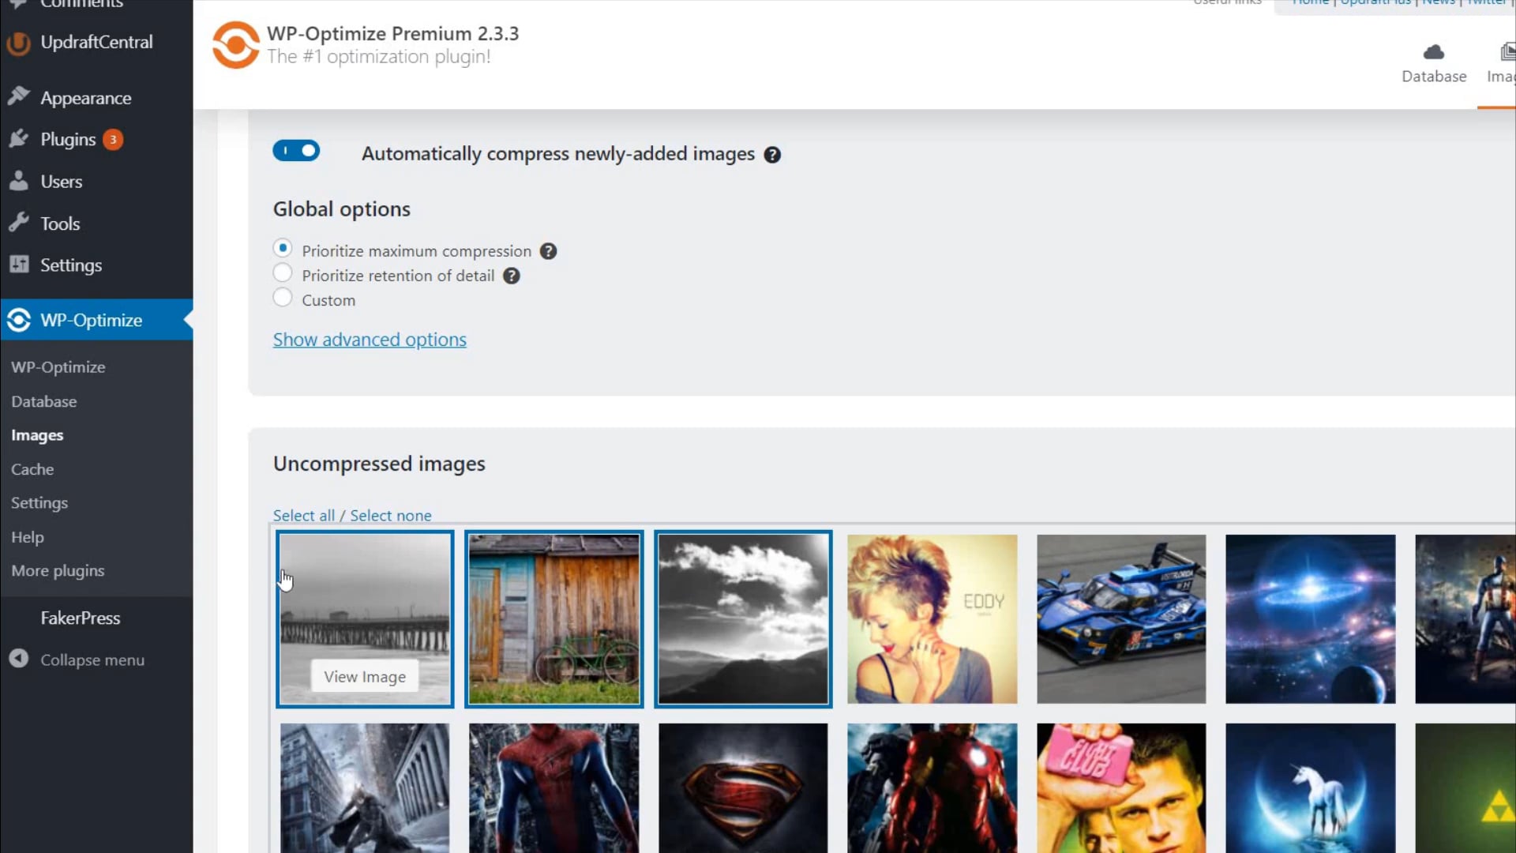The height and width of the screenshot is (853, 1516).
Task: Open Cache settings panel
Action: [x=32, y=468]
